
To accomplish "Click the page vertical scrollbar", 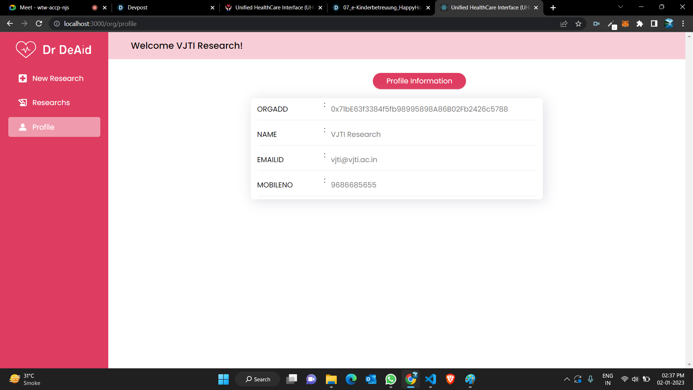I will point(689,199).
